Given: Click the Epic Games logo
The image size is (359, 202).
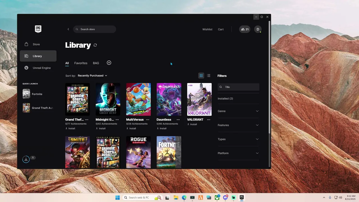Looking at the screenshot, I should pos(38,29).
